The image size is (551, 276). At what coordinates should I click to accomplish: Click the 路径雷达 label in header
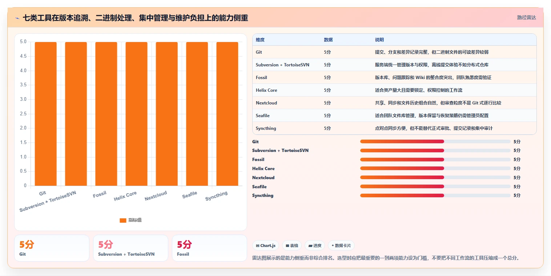point(527,17)
